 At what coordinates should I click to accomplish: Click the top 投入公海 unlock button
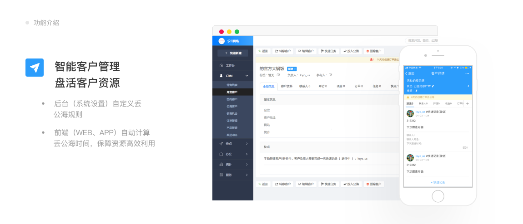point(351,51)
